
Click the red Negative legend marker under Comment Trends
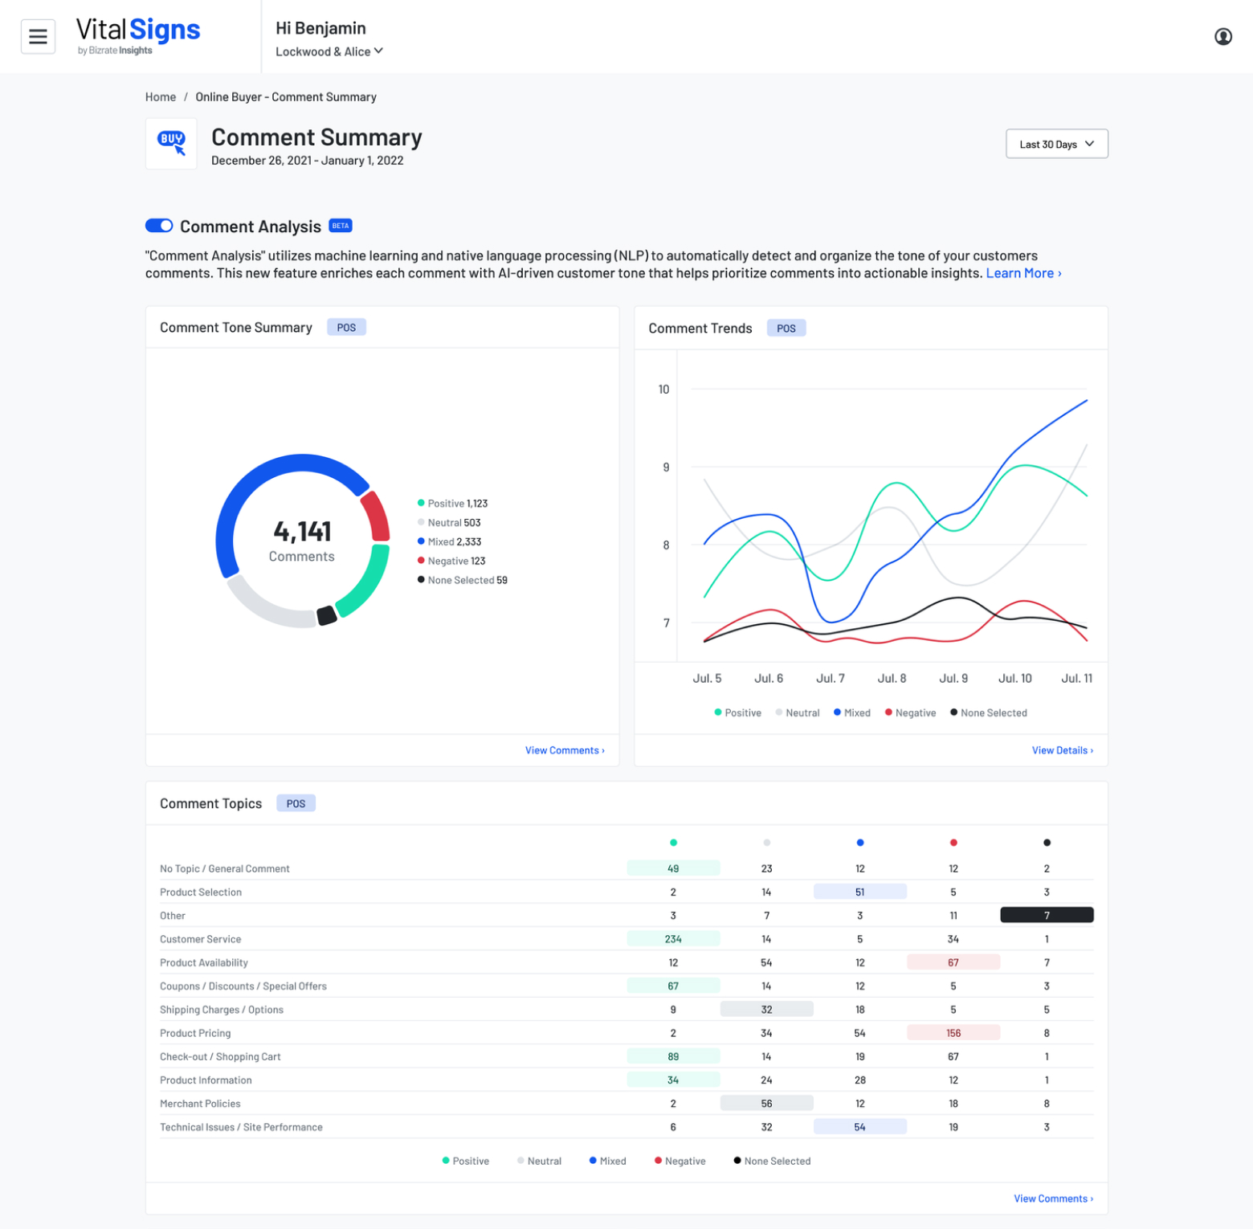[888, 712]
